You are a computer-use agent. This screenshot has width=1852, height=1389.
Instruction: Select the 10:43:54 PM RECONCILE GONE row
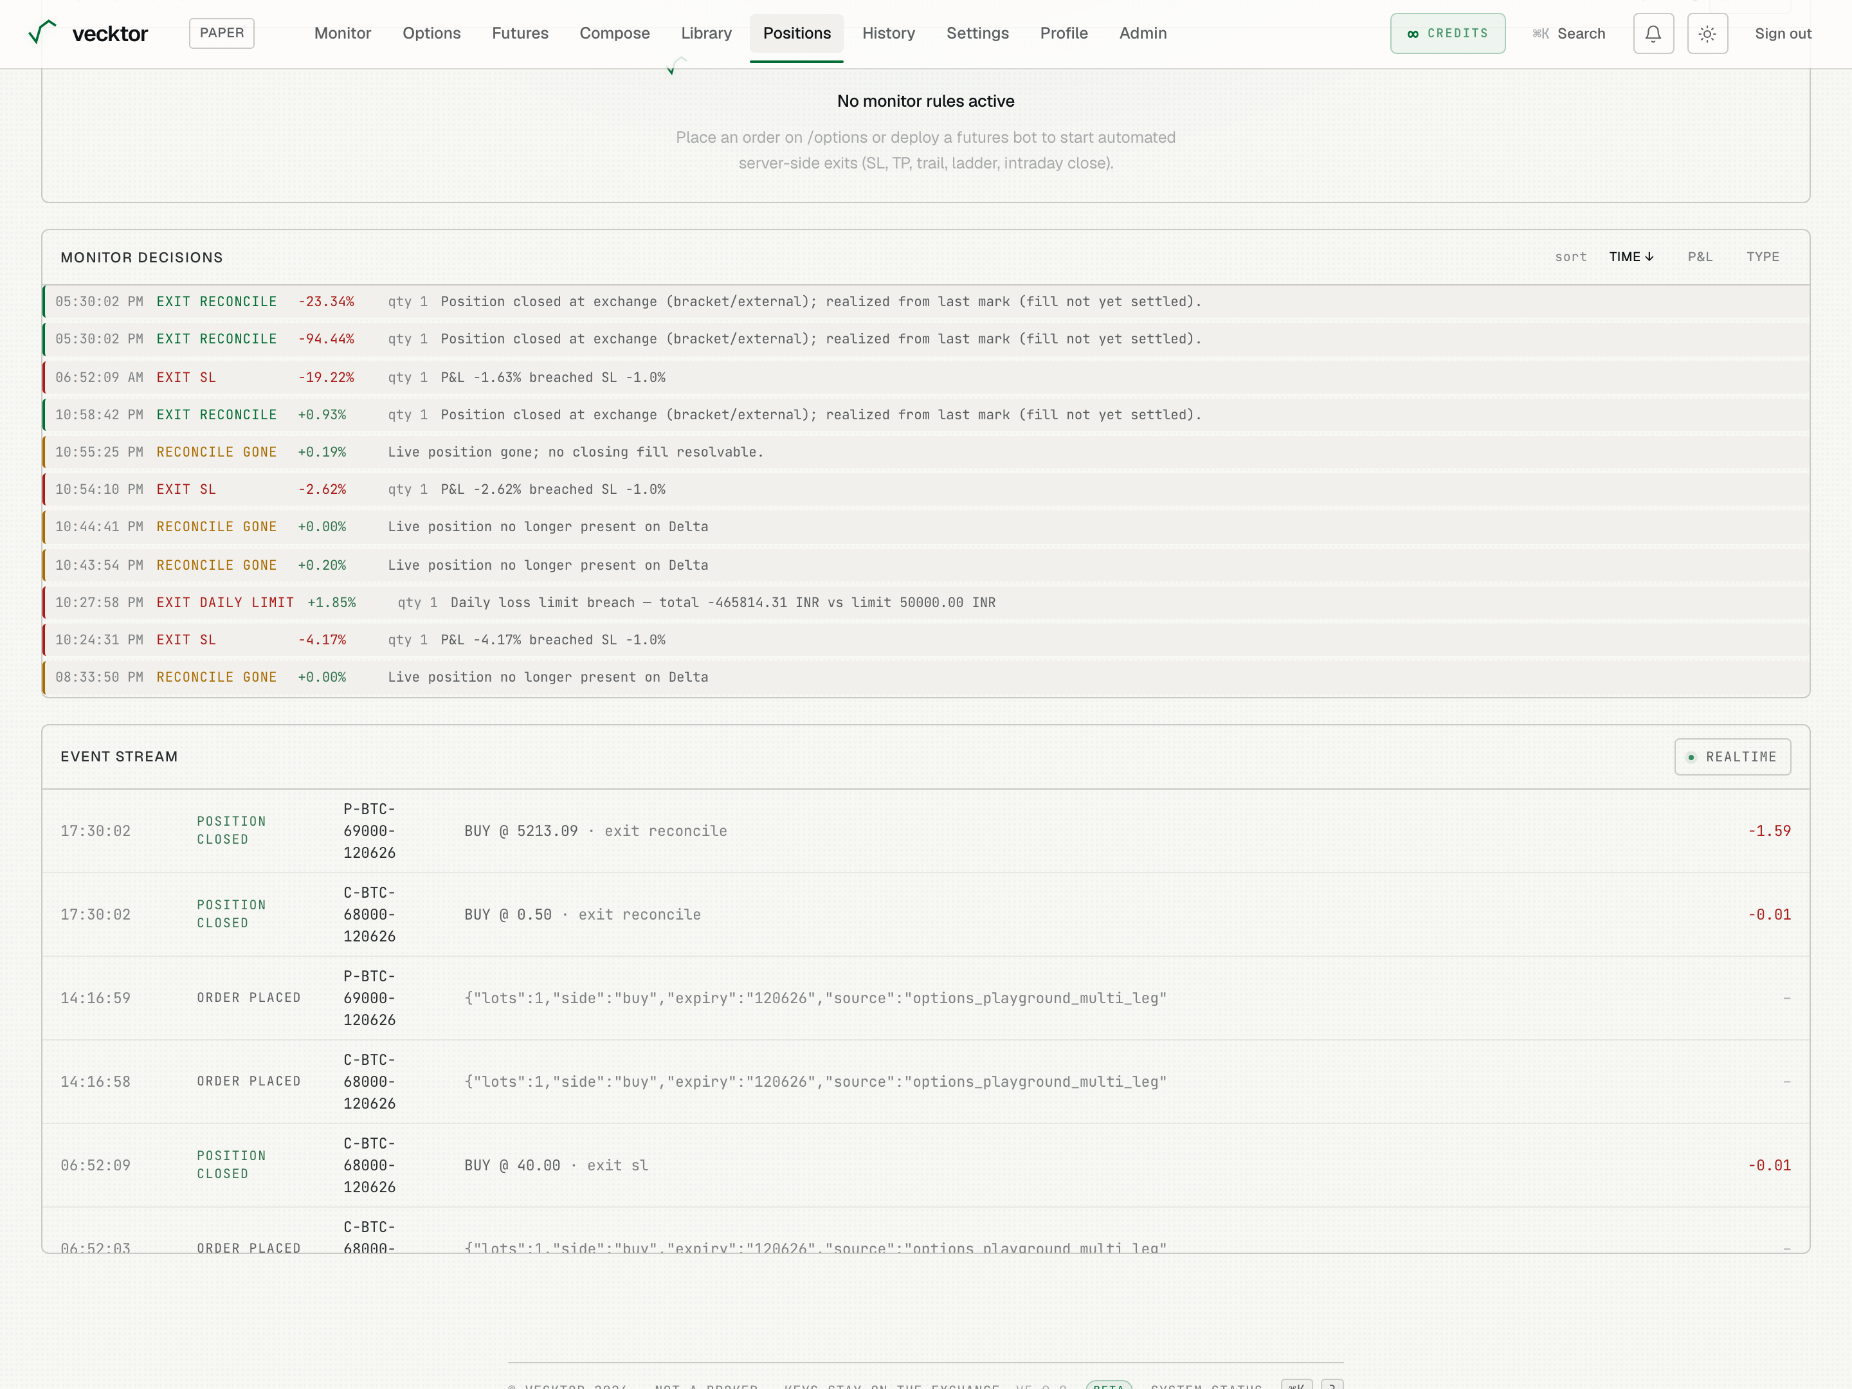click(x=926, y=565)
